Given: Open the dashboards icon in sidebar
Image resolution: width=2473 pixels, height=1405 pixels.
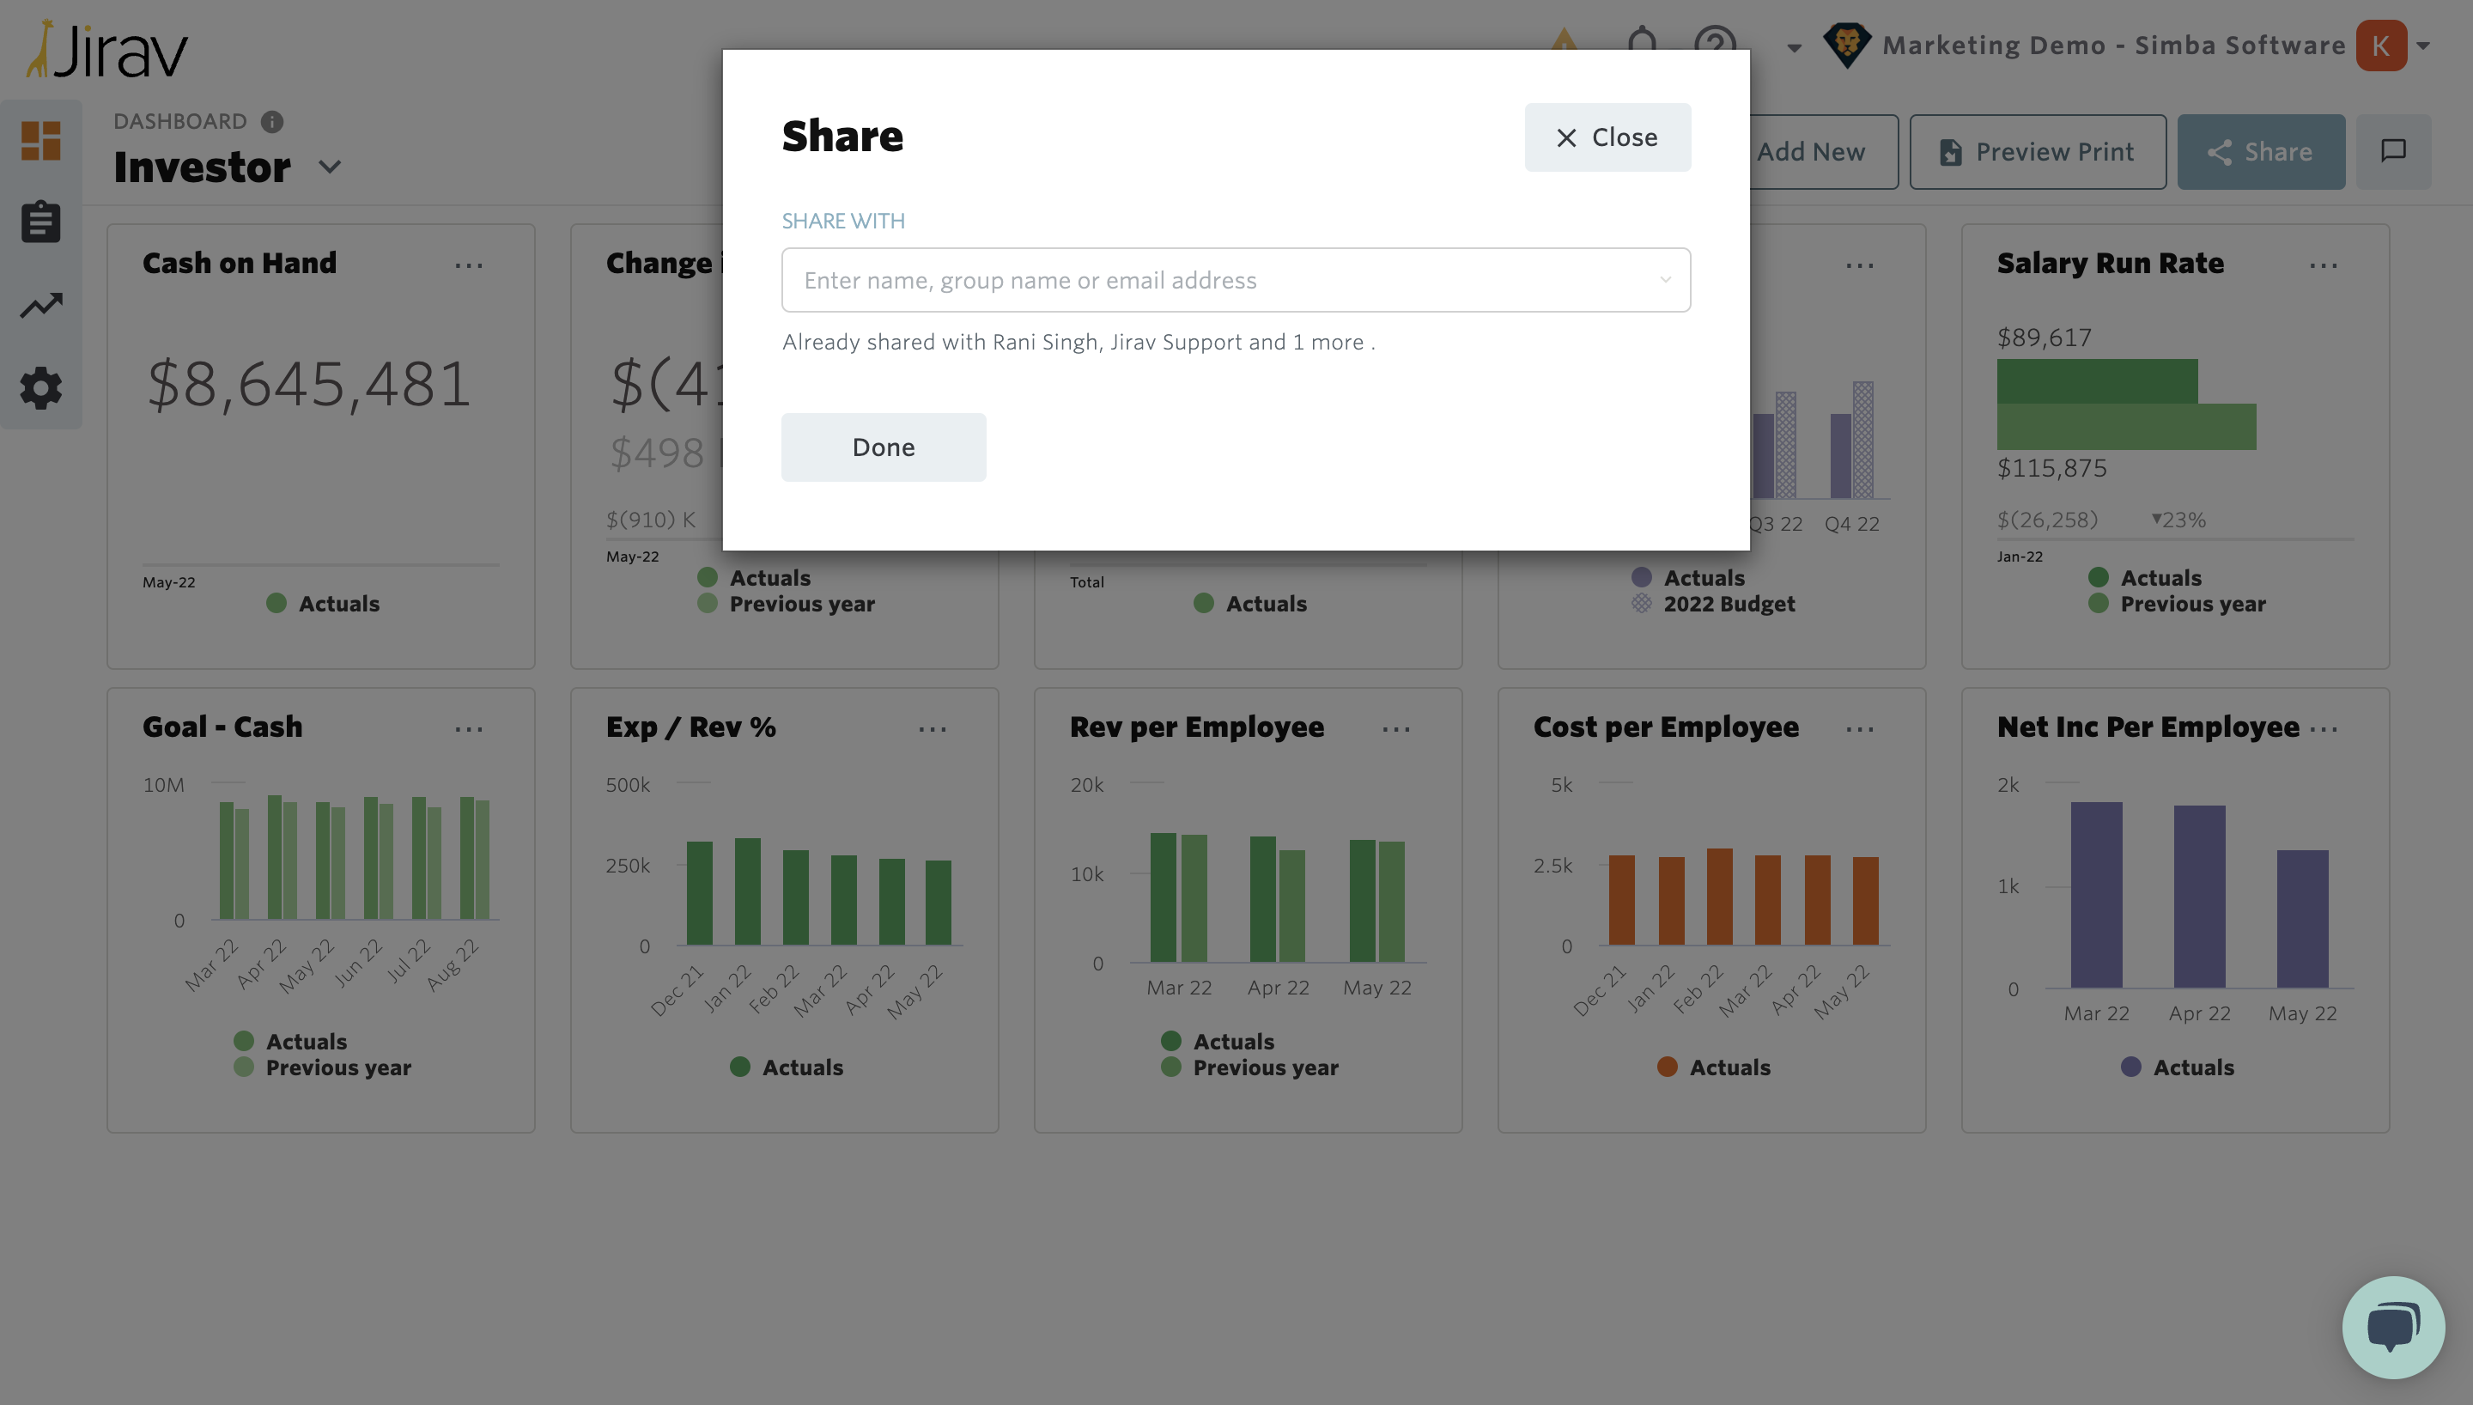Looking at the screenshot, I should tap(40, 141).
